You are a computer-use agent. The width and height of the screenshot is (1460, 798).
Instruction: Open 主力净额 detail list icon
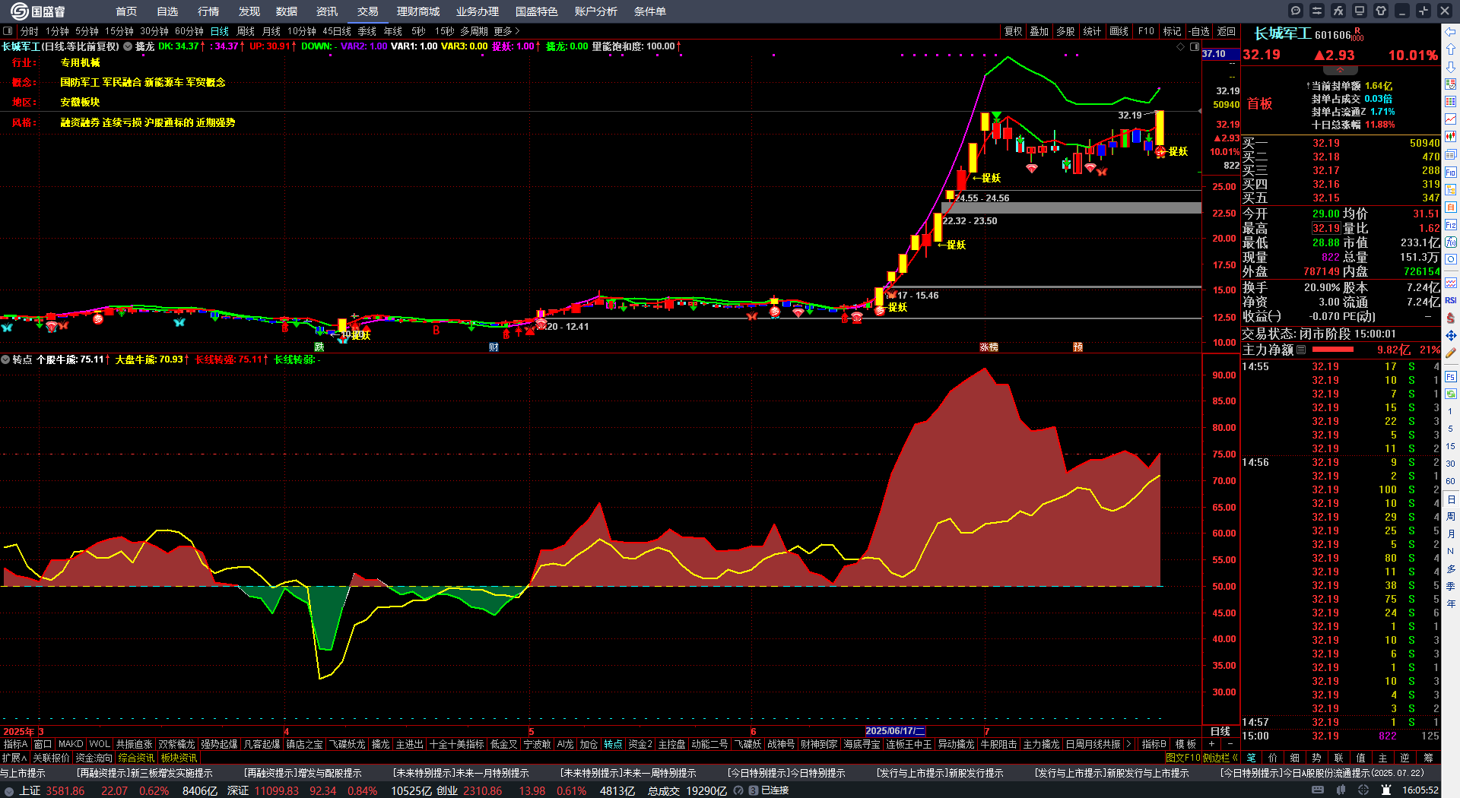click(x=1301, y=350)
